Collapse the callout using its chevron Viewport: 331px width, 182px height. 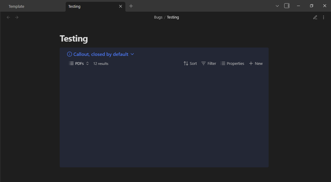pyautogui.click(x=132, y=54)
